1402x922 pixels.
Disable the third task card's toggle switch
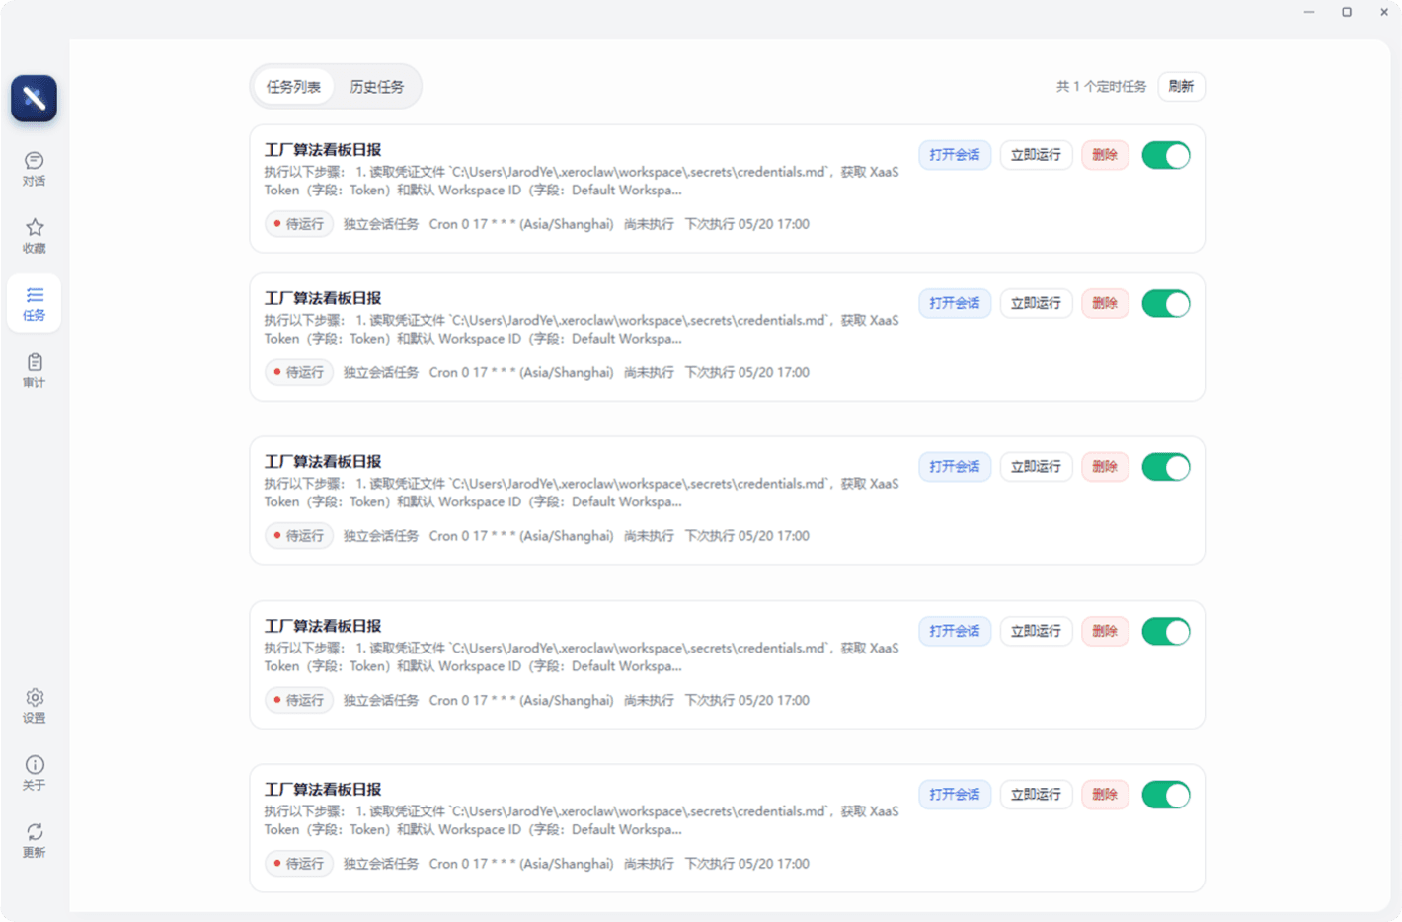click(1166, 467)
